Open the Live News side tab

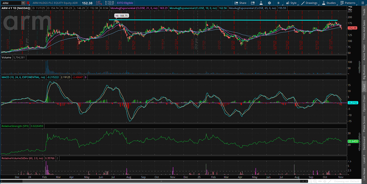coord(364,173)
